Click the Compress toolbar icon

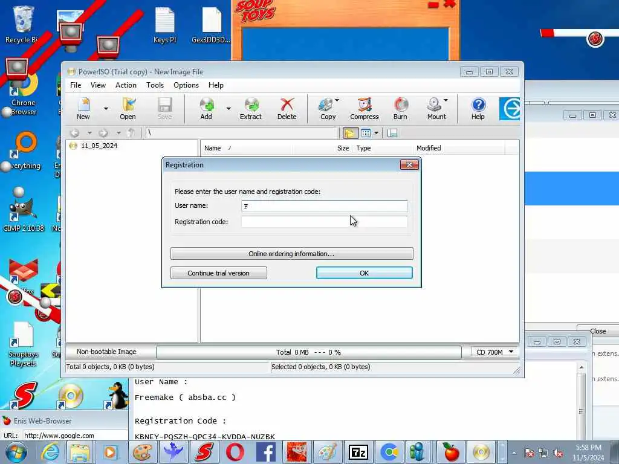pos(365,109)
